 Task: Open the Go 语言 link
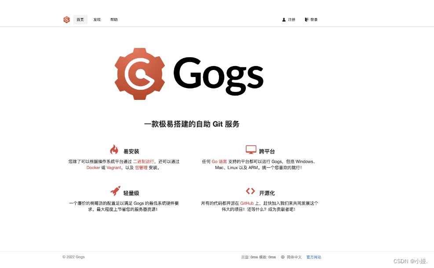(x=219, y=162)
